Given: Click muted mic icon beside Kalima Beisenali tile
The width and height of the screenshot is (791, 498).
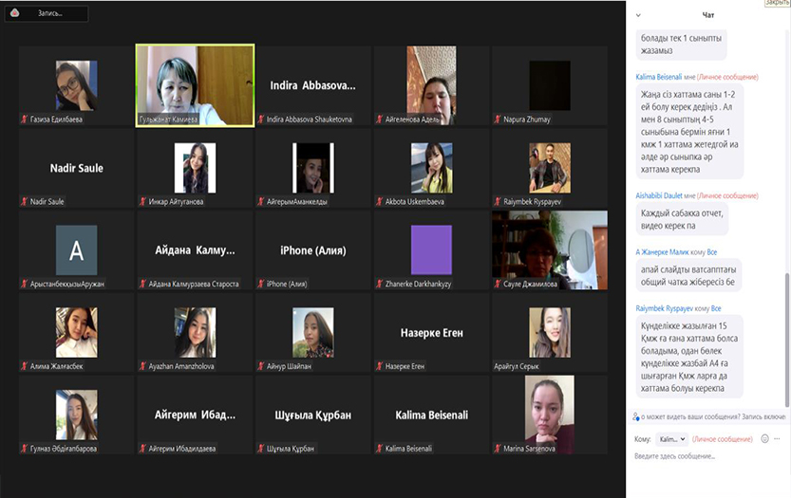Looking at the screenshot, I should (379, 448).
